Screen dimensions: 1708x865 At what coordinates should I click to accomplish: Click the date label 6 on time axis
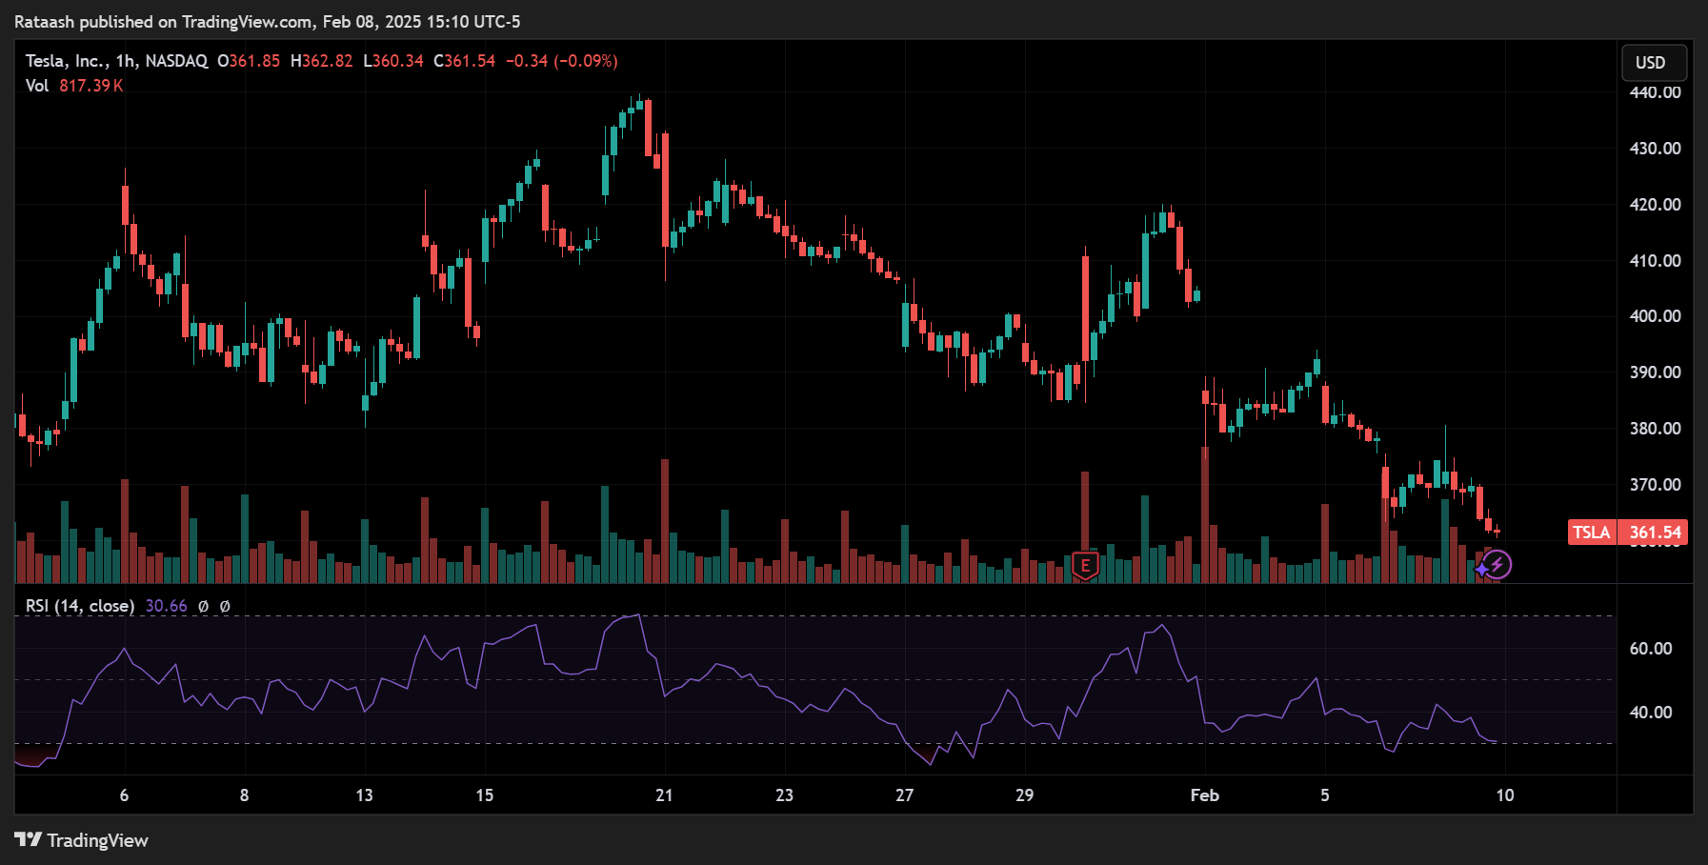[124, 795]
